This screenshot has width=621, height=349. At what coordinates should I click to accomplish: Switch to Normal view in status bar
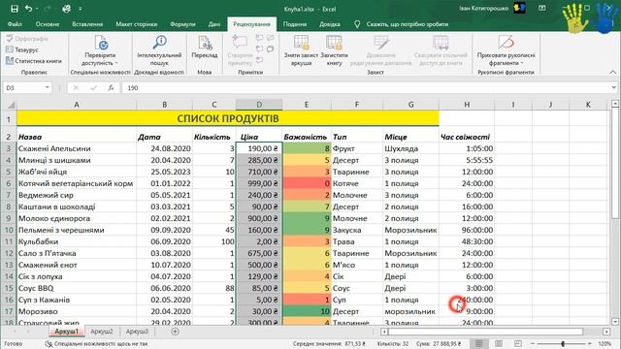pyautogui.click(x=478, y=344)
